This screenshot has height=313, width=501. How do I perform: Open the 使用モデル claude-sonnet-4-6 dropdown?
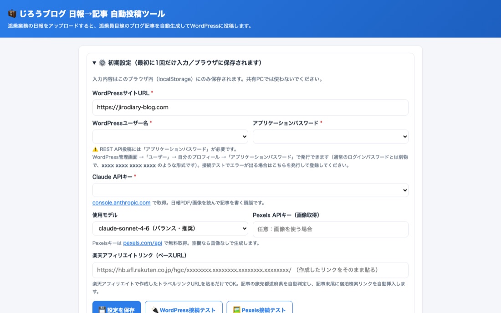click(x=170, y=229)
